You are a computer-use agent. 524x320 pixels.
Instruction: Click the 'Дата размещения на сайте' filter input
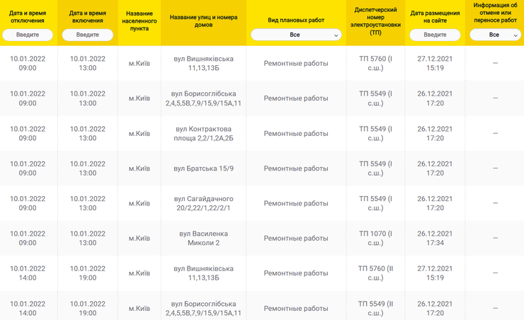pyautogui.click(x=435, y=35)
